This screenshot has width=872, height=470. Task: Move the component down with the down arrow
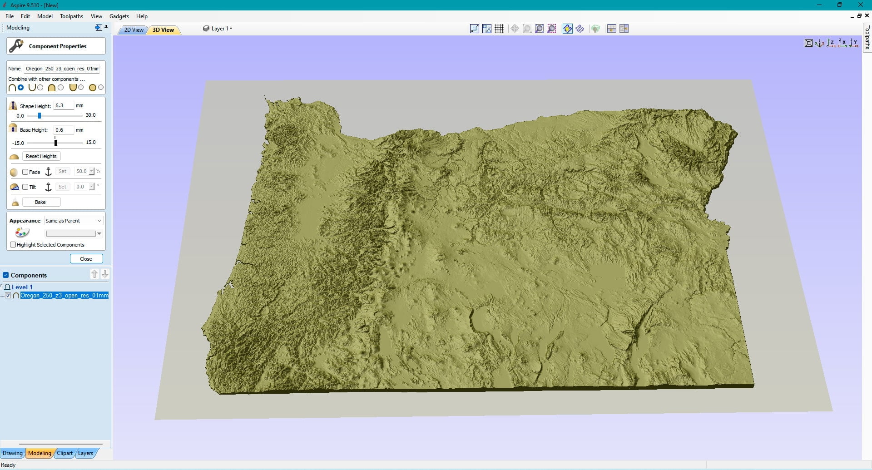[105, 274]
